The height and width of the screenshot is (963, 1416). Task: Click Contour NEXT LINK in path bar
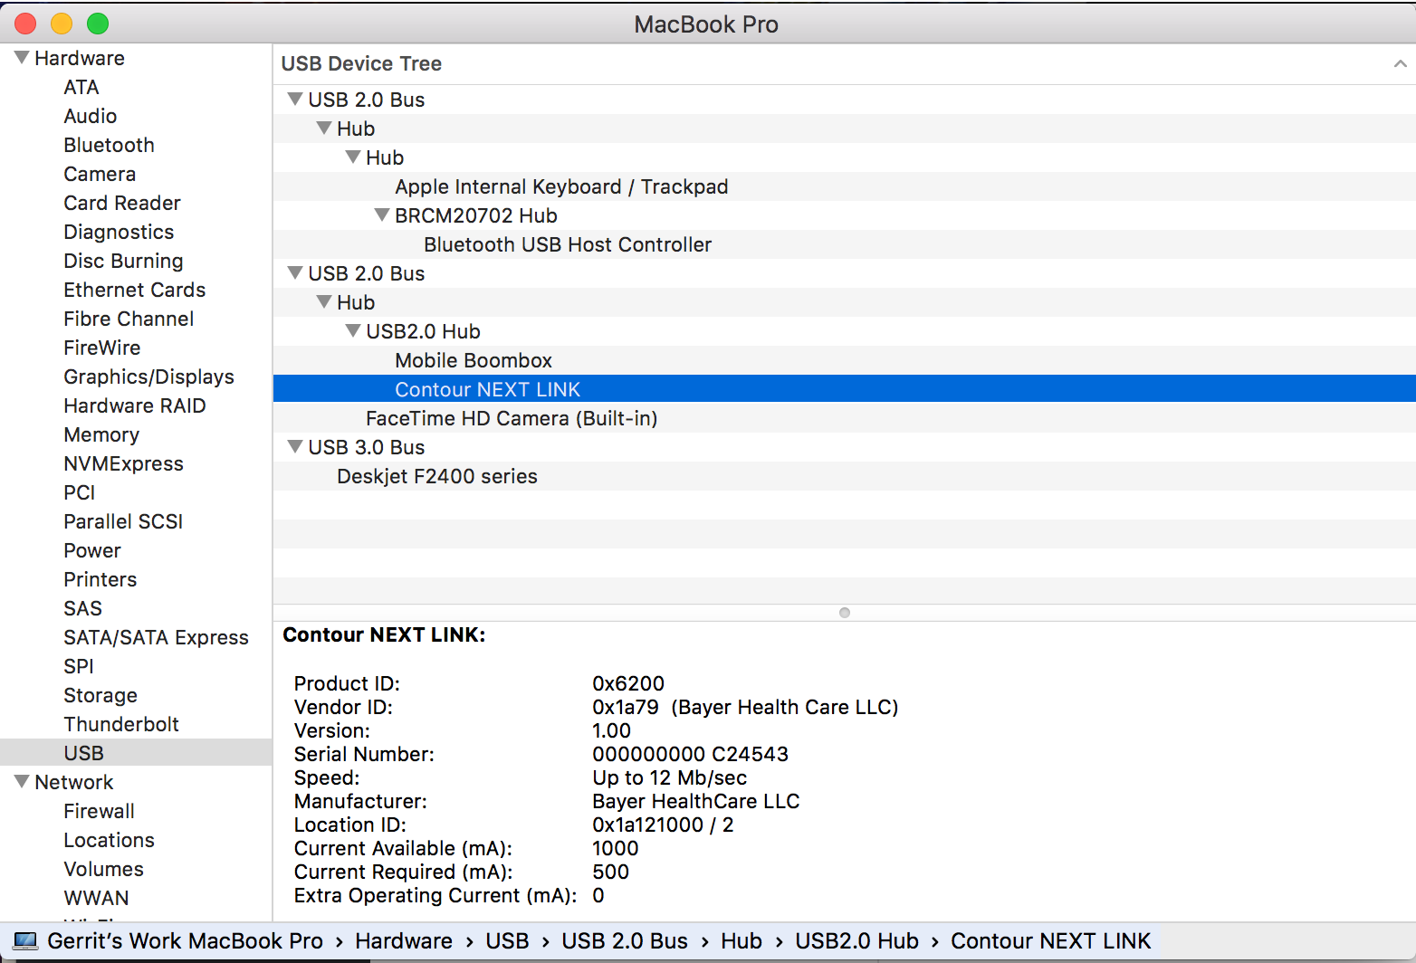tap(1051, 941)
